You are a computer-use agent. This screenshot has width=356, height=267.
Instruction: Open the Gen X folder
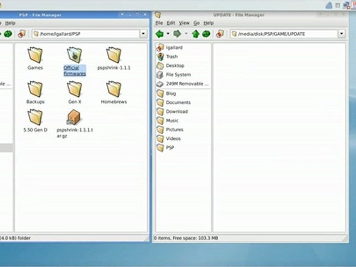[75, 92]
